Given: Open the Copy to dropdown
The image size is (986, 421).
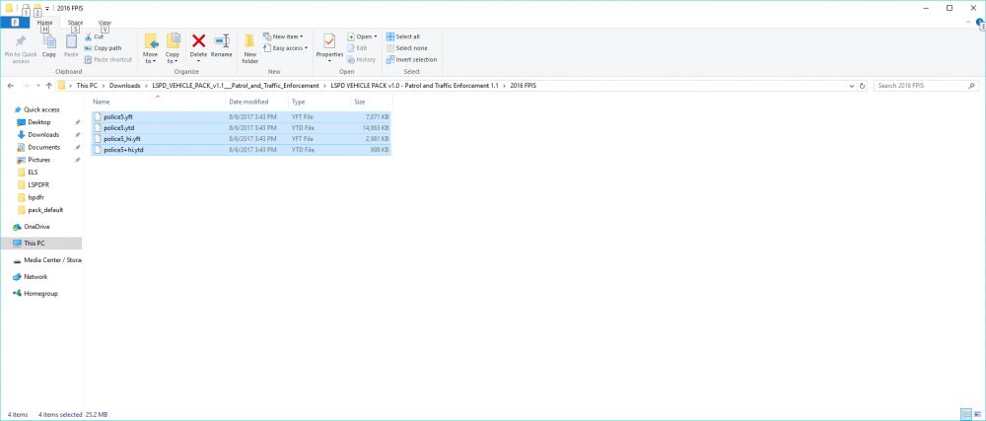Looking at the screenshot, I should [173, 49].
